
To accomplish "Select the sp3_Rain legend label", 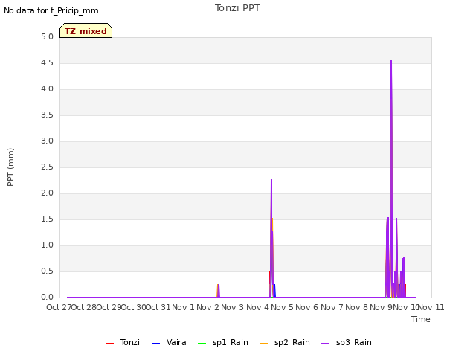I will click(354, 342).
